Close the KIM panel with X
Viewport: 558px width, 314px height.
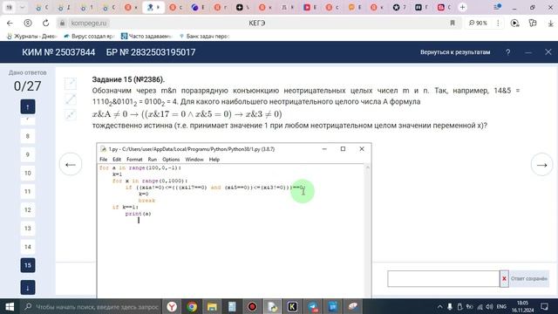pos(548,52)
